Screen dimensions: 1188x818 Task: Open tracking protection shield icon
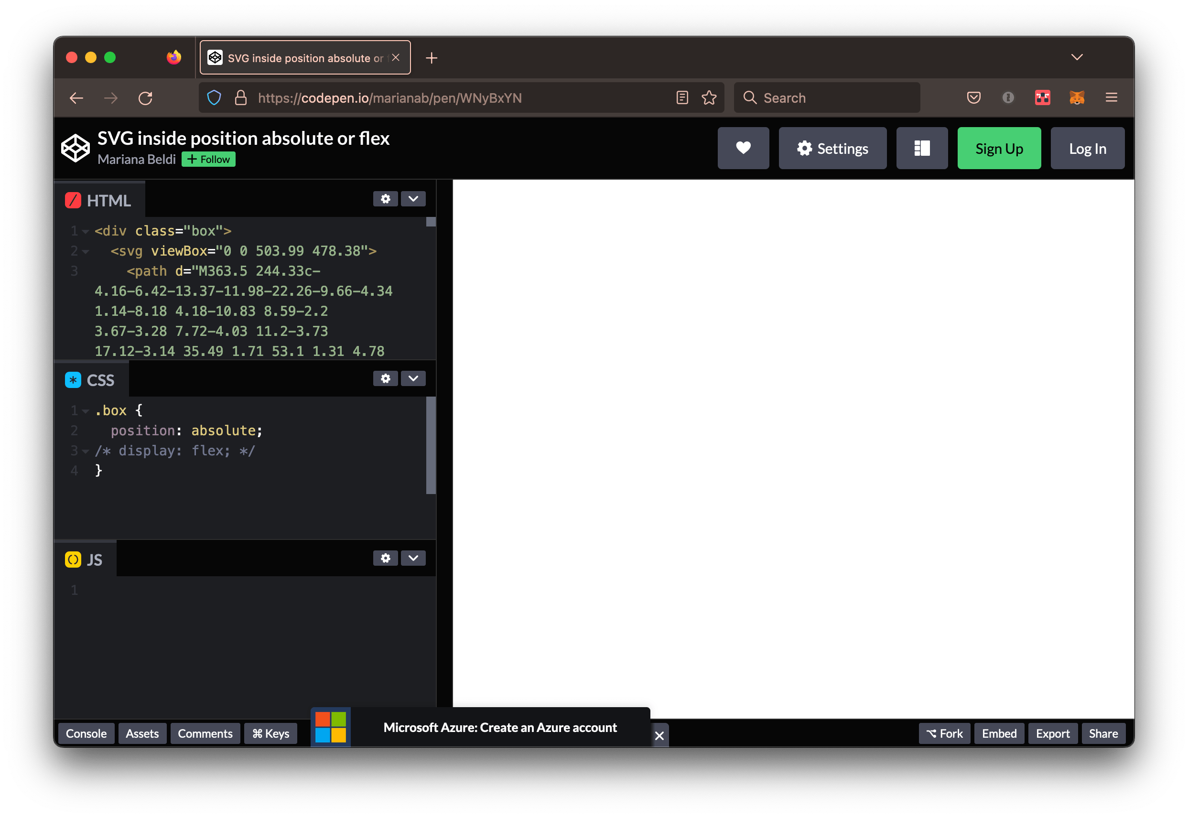[x=214, y=97]
